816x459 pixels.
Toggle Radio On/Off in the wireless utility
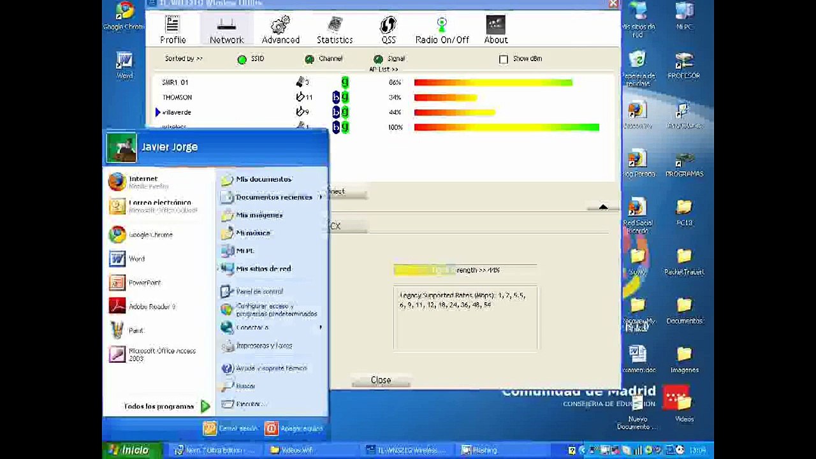(442, 31)
